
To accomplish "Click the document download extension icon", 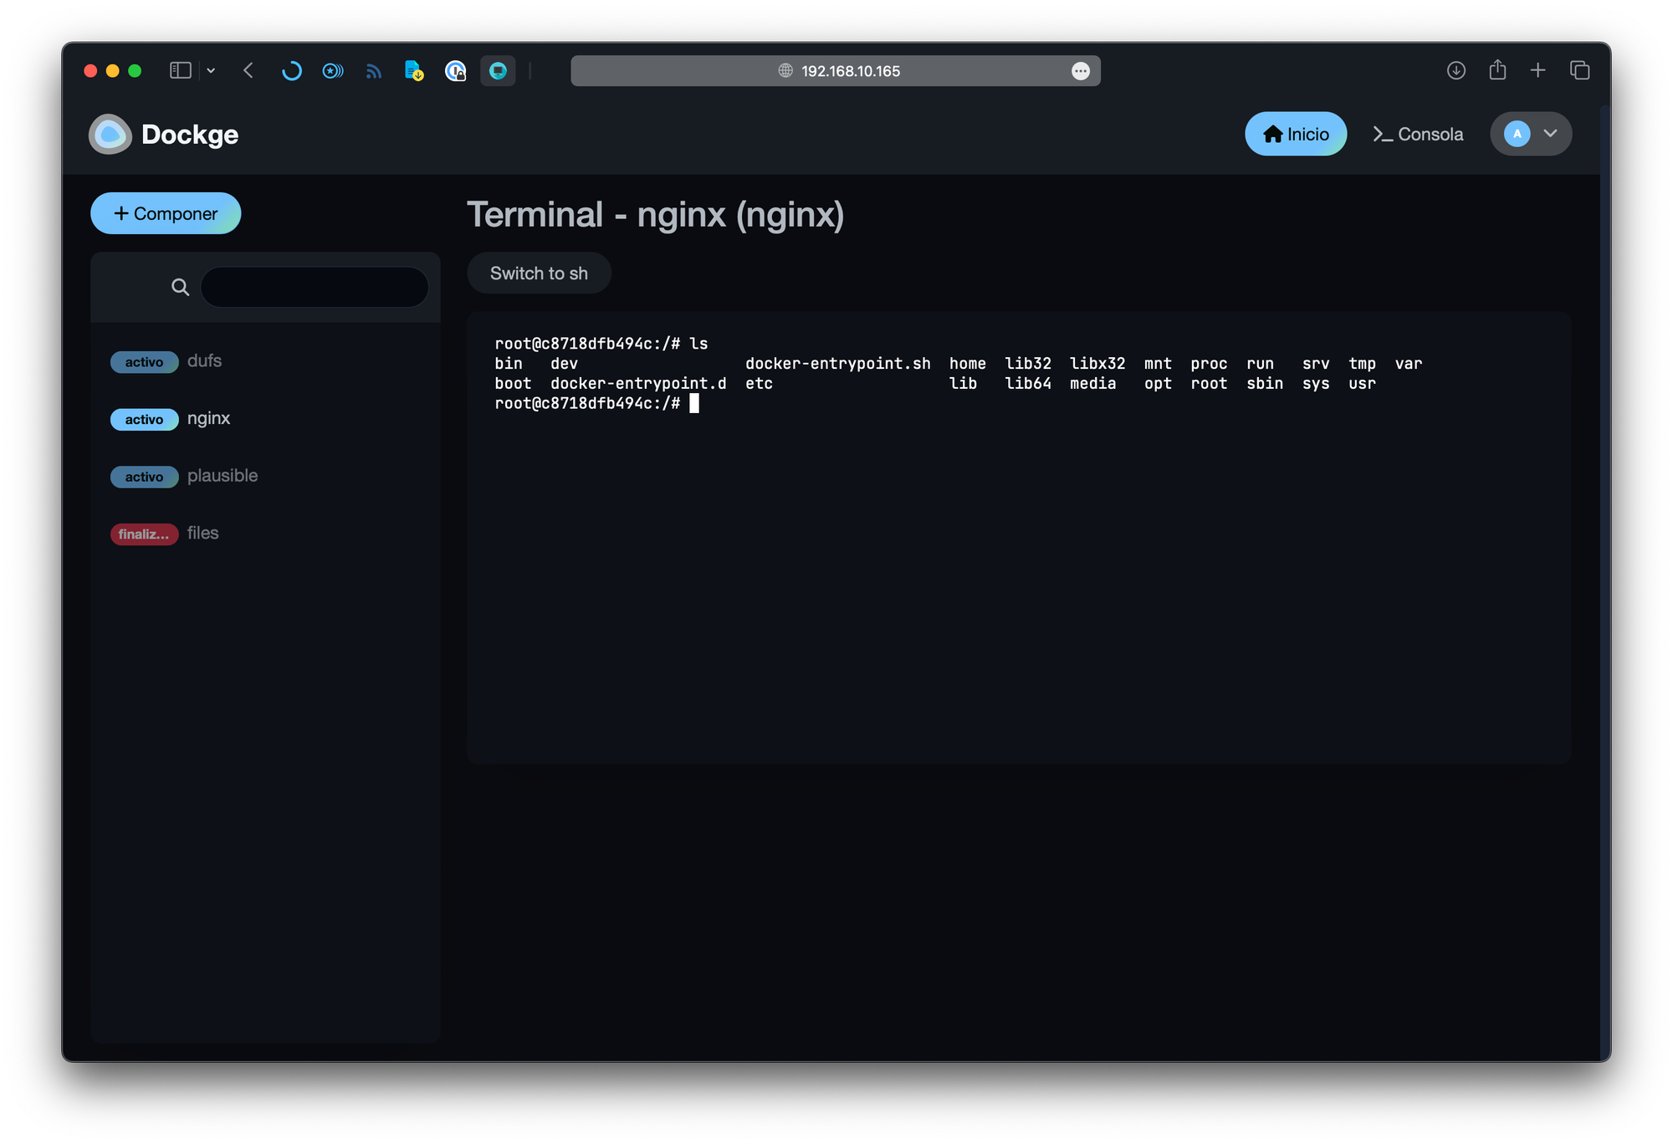I will point(414,71).
